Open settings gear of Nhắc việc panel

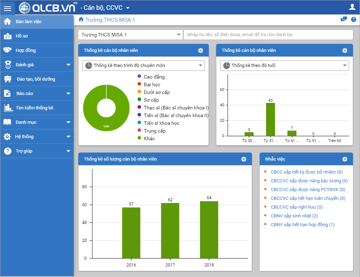pos(345,159)
